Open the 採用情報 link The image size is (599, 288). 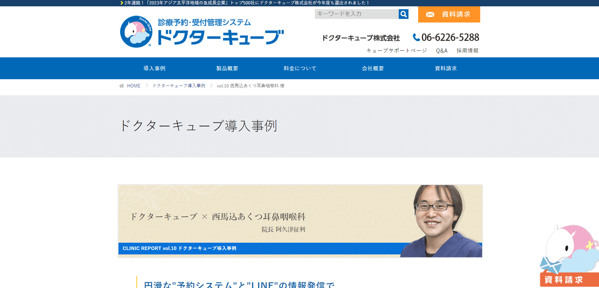(467, 51)
